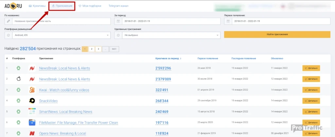The image size is (335, 137).
Task: Open SmartNews: Local Breaking News link
Action: (x=65, y=111)
